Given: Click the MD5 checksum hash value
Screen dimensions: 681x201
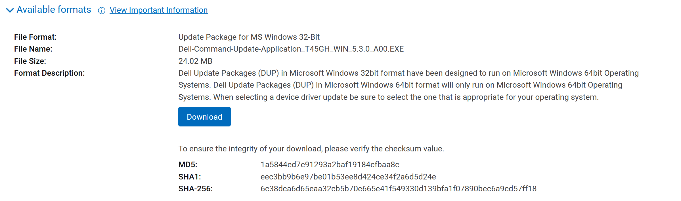Looking at the screenshot, I should 330,165.
